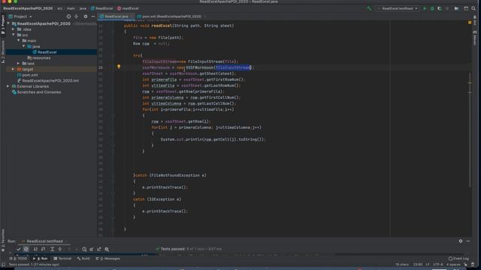Switch to the ReadExcel.java editor tab
Viewport: 481px width, 270px height.
click(x=116, y=16)
